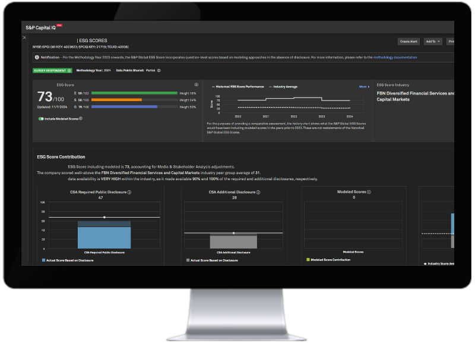Click the industry average marker on Additional Disclosure chart
475x346 pixels.
(233, 233)
